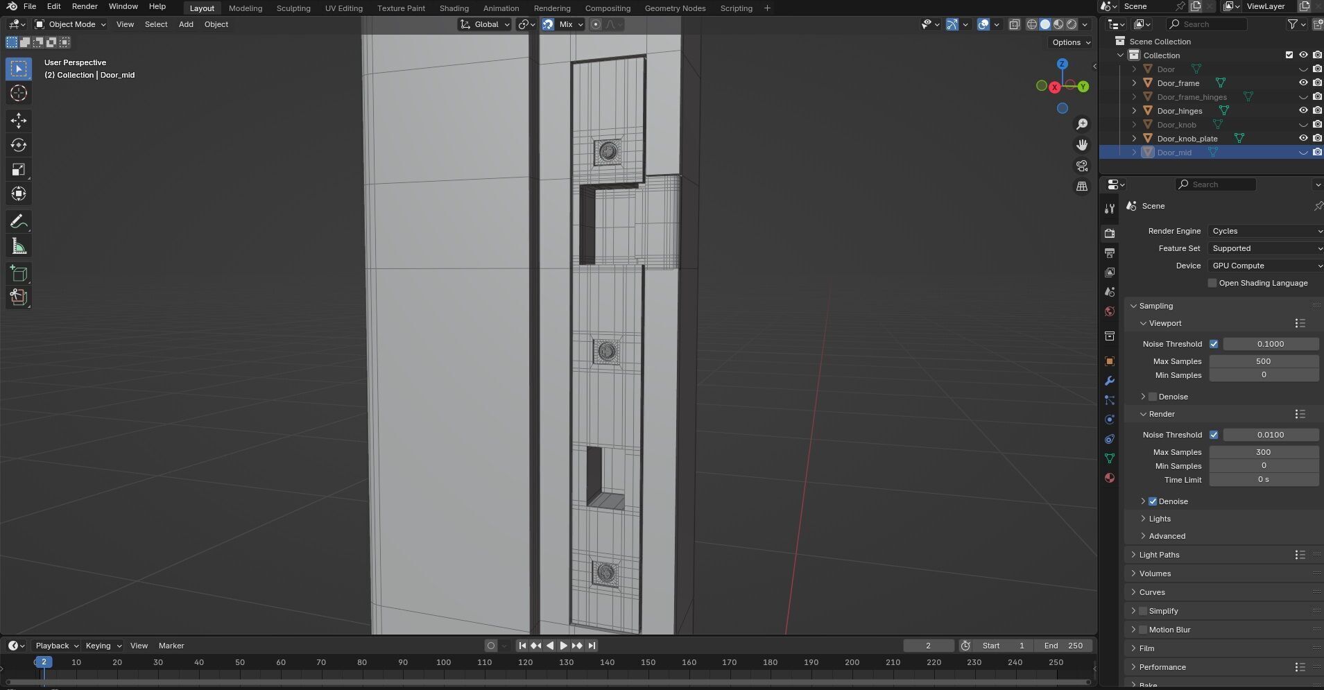Toggle proportional editing button

[595, 24]
